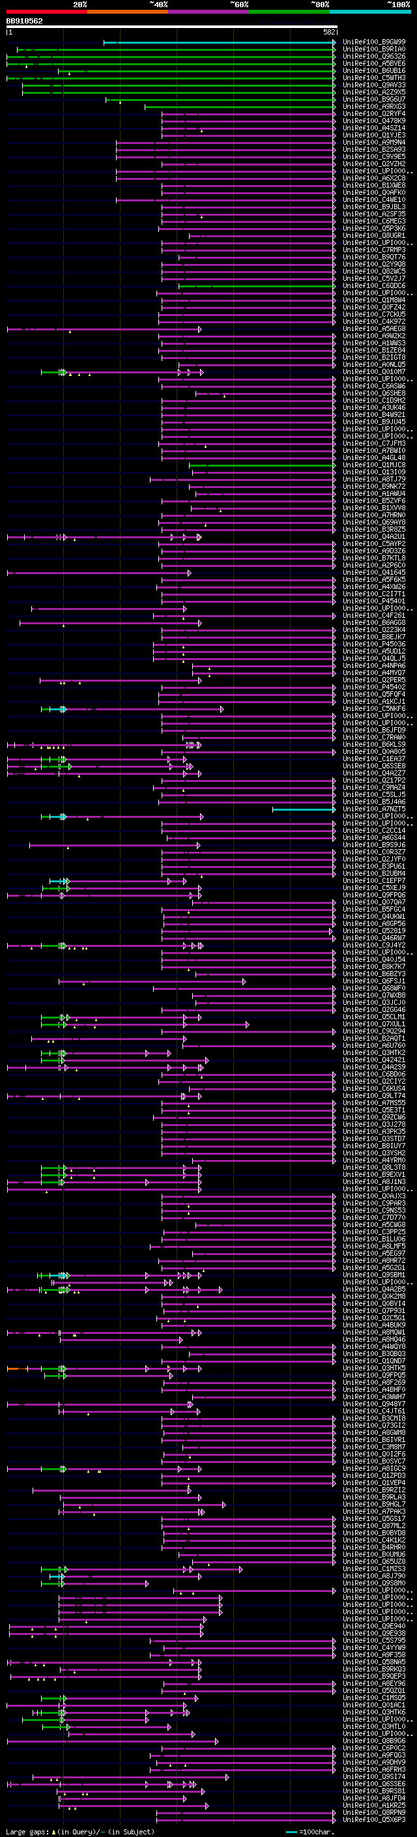Click the green ~80% identity legend segment

[x=289, y=12]
